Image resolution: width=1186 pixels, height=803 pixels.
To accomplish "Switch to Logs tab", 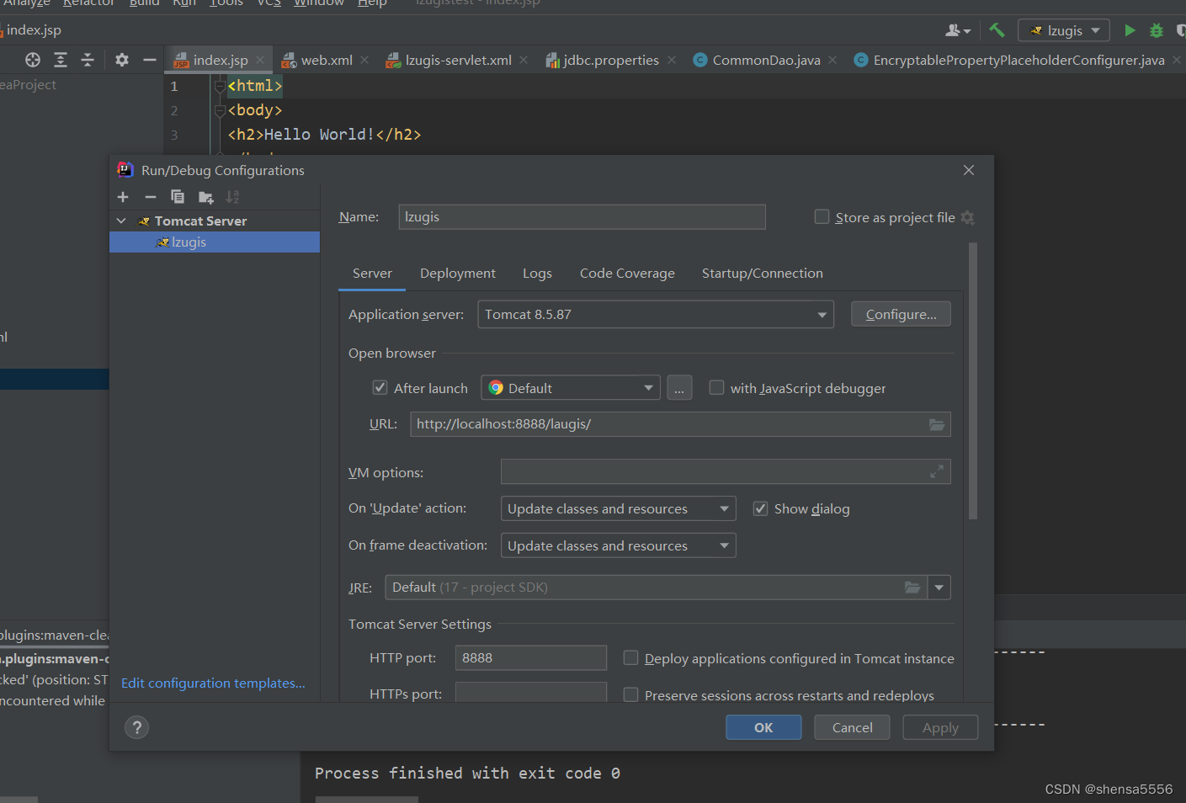I will (x=537, y=273).
